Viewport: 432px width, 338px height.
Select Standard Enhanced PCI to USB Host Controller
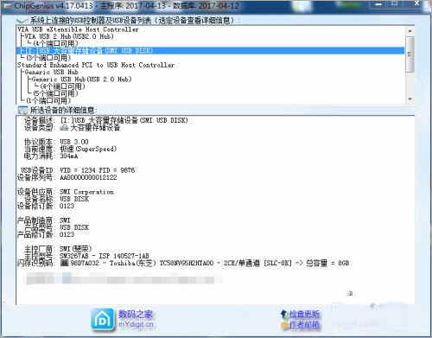click(x=96, y=65)
